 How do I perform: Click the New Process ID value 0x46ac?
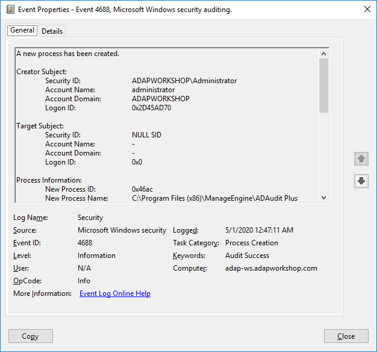coord(142,189)
